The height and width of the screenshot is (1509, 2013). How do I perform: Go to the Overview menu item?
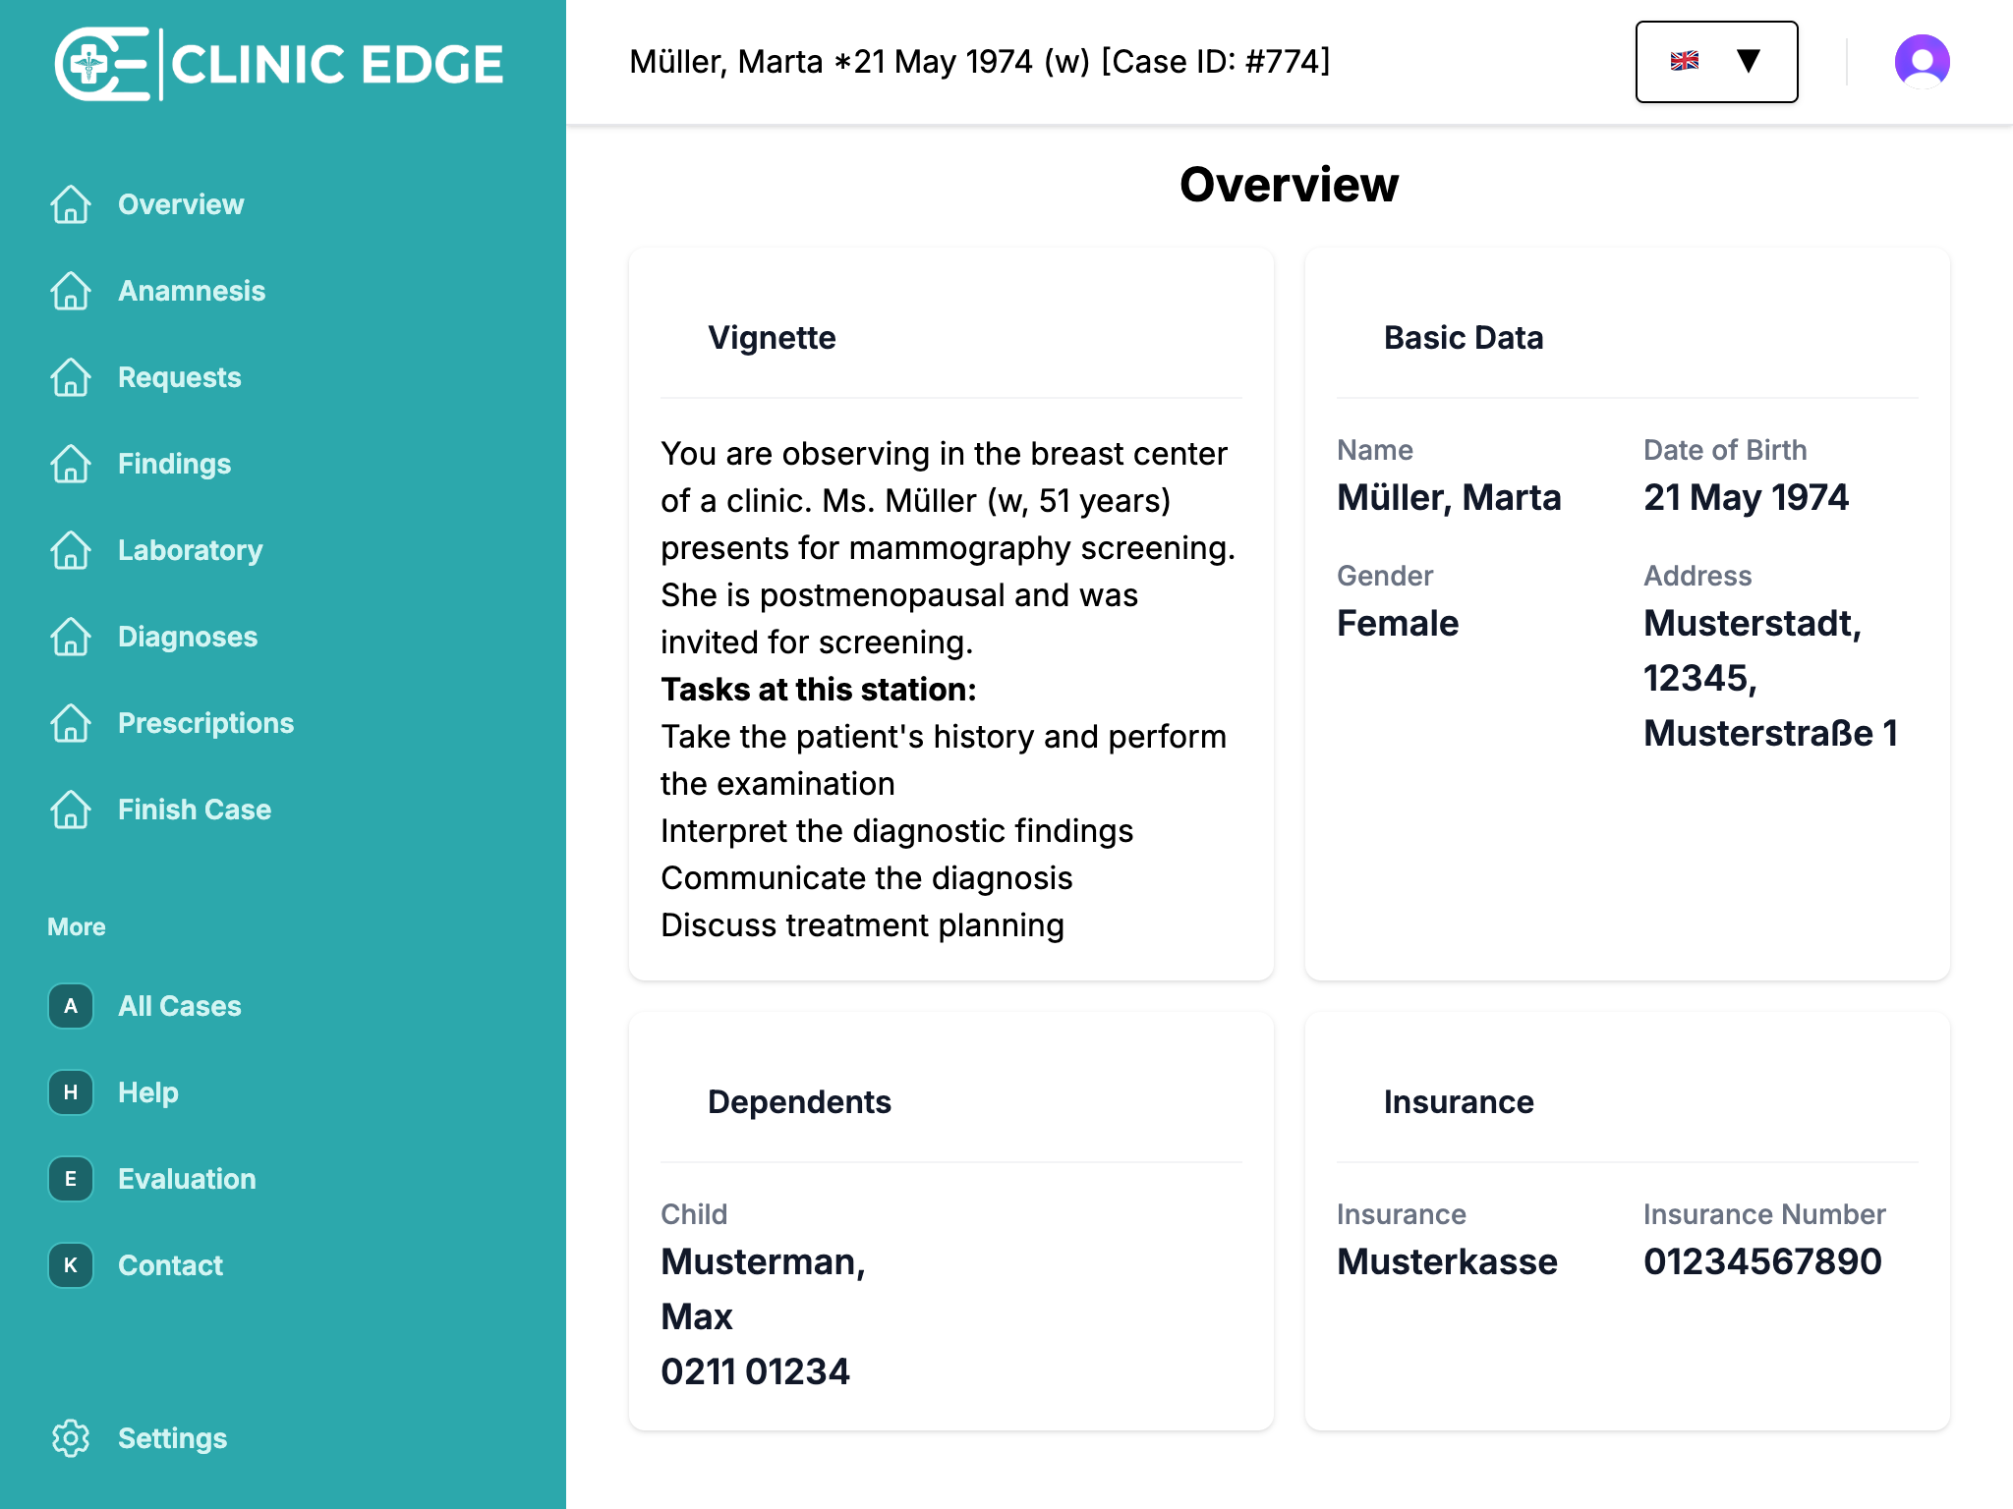(x=181, y=204)
